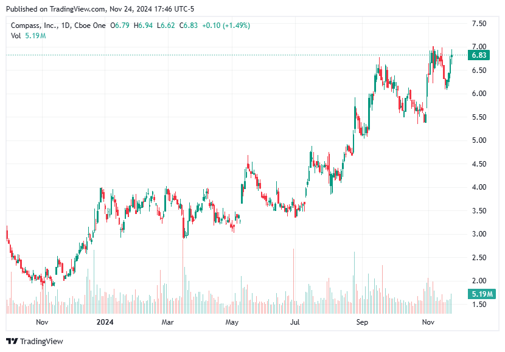The width and height of the screenshot is (505, 352).
Task: Click the 2.00 price axis label
Action: 479,281
